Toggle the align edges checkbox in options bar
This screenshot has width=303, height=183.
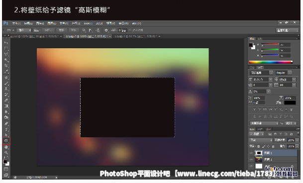click(x=130, y=30)
